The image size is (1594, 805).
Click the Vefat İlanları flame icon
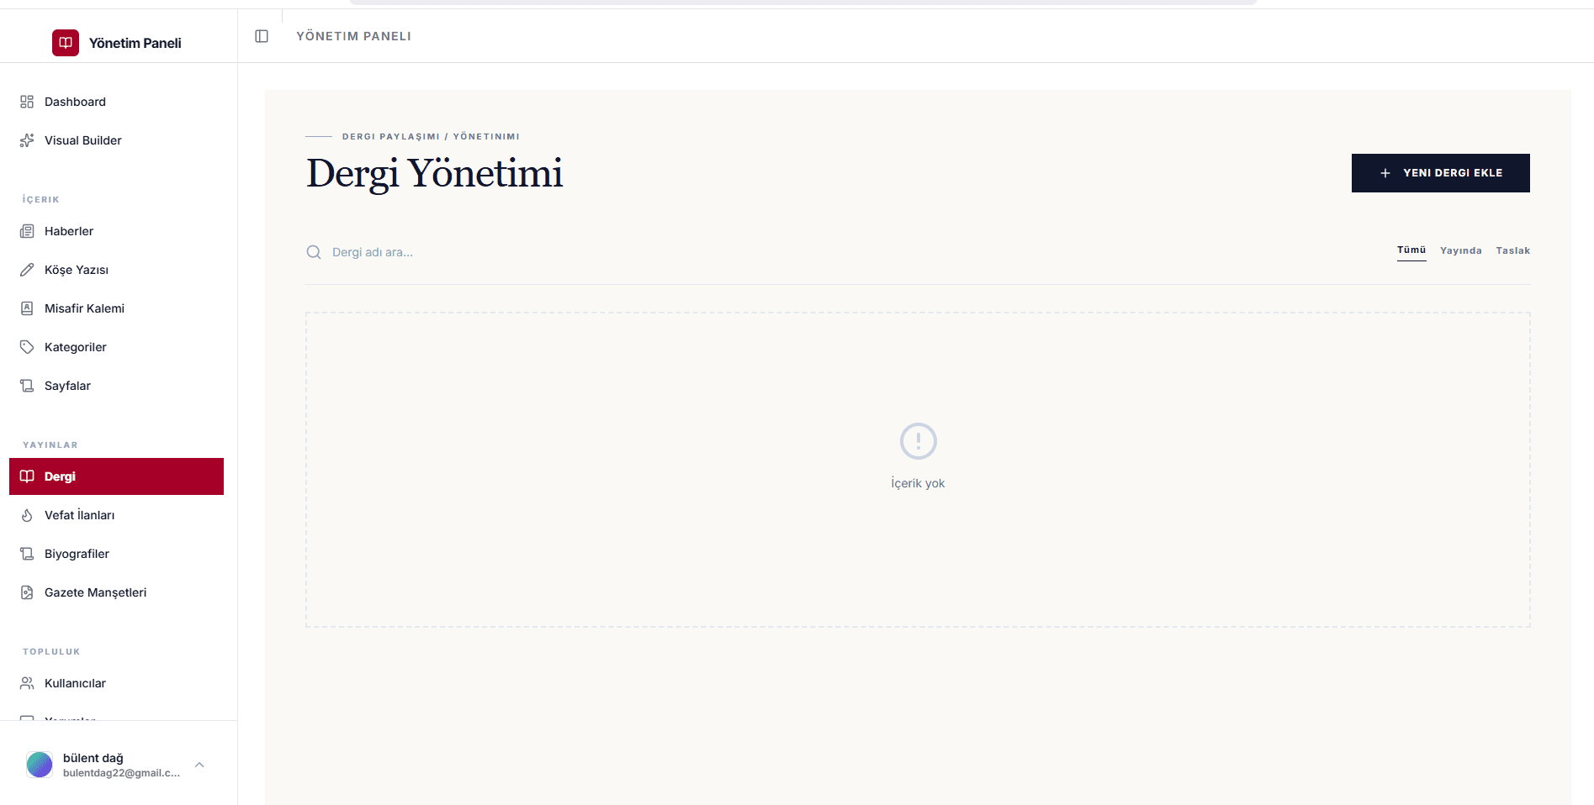pos(27,515)
